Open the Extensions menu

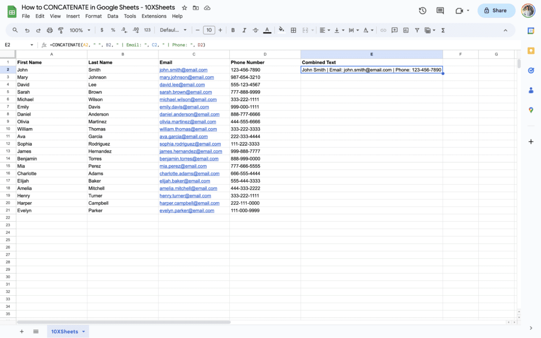click(x=154, y=16)
